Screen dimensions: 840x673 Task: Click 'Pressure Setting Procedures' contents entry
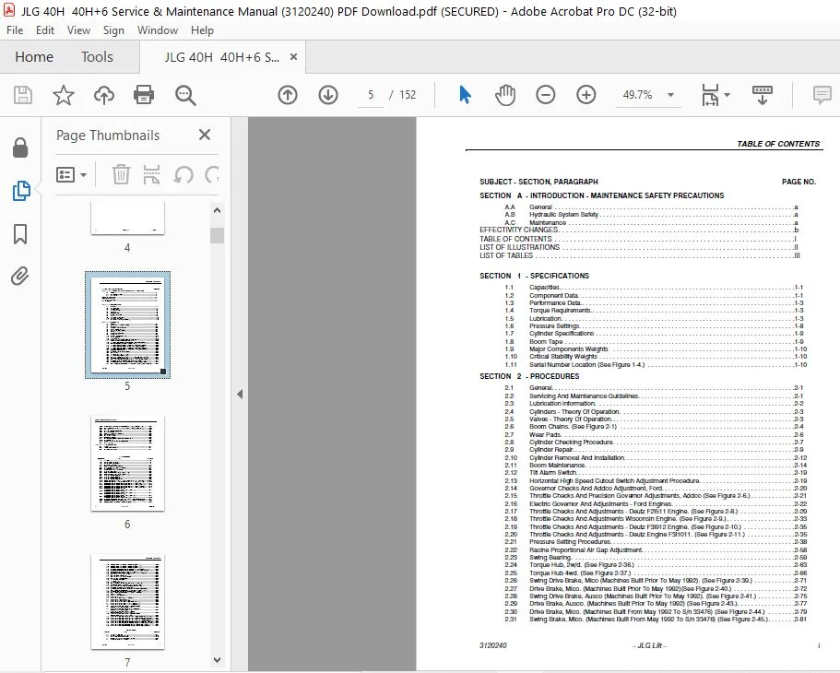pyautogui.click(x=570, y=542)
